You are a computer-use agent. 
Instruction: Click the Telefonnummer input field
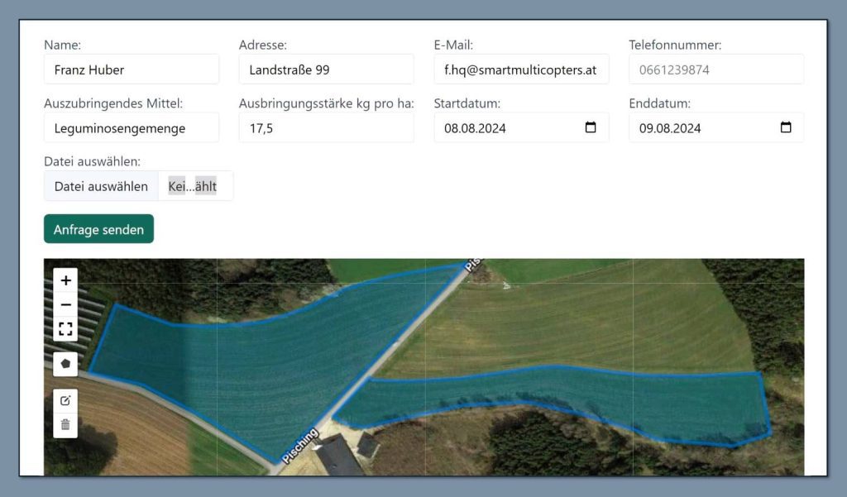pyautogui.click(x=716, y=69)
